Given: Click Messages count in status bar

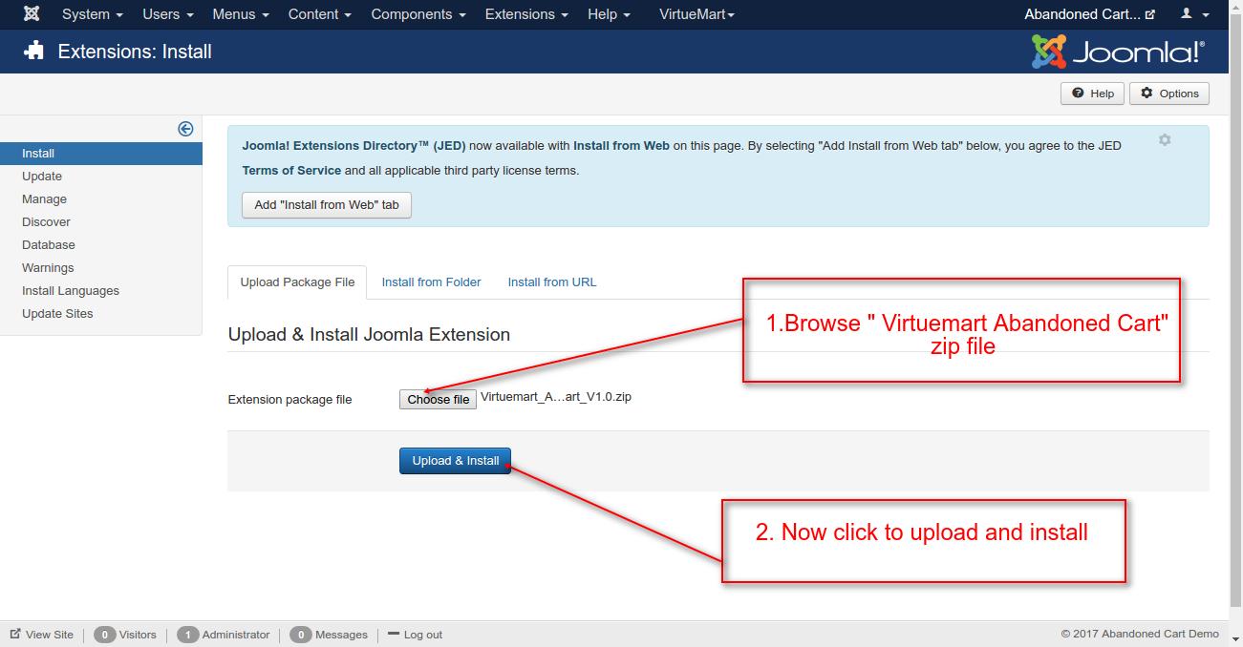Looking at the screenshot, I should pyautogui.click(x=329, y=635).
